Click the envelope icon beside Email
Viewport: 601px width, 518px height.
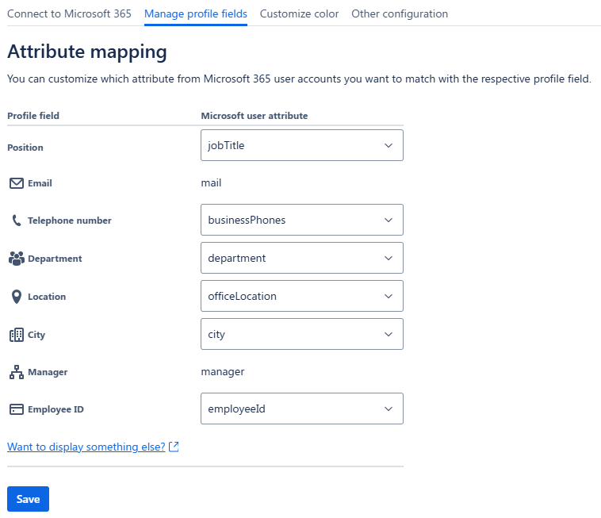coord(16,183)
